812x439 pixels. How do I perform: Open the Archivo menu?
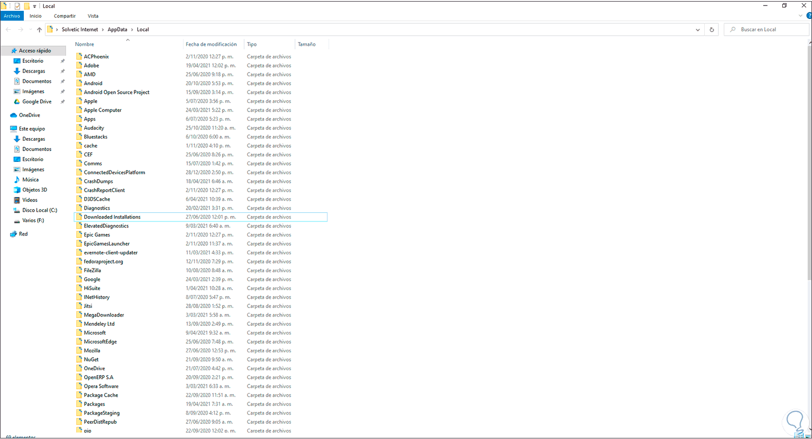point(12,16)
